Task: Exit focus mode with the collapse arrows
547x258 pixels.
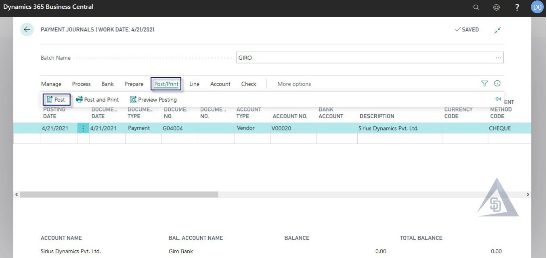Action: (x=497, y=29)
